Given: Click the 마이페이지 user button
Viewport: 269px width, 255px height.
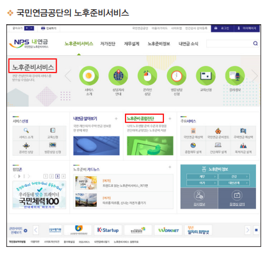Looking at the screenshot, I should [247, 29].
